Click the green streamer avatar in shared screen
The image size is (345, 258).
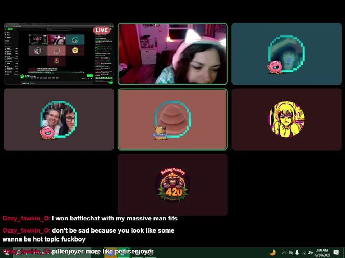22,76
